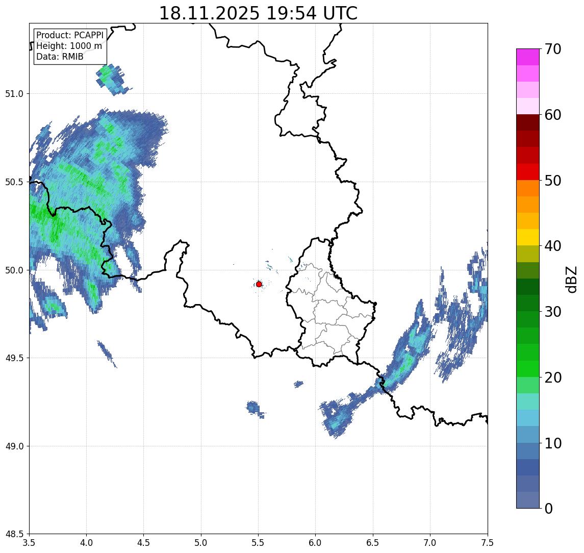Click the colorbar tick label 20

(x=552, y=377)
